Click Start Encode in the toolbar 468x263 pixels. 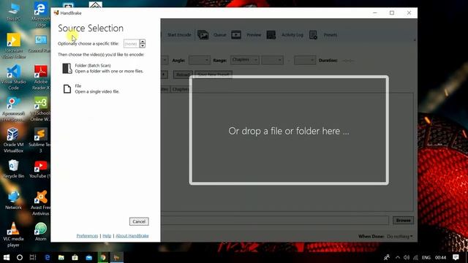tap(179, 35)
